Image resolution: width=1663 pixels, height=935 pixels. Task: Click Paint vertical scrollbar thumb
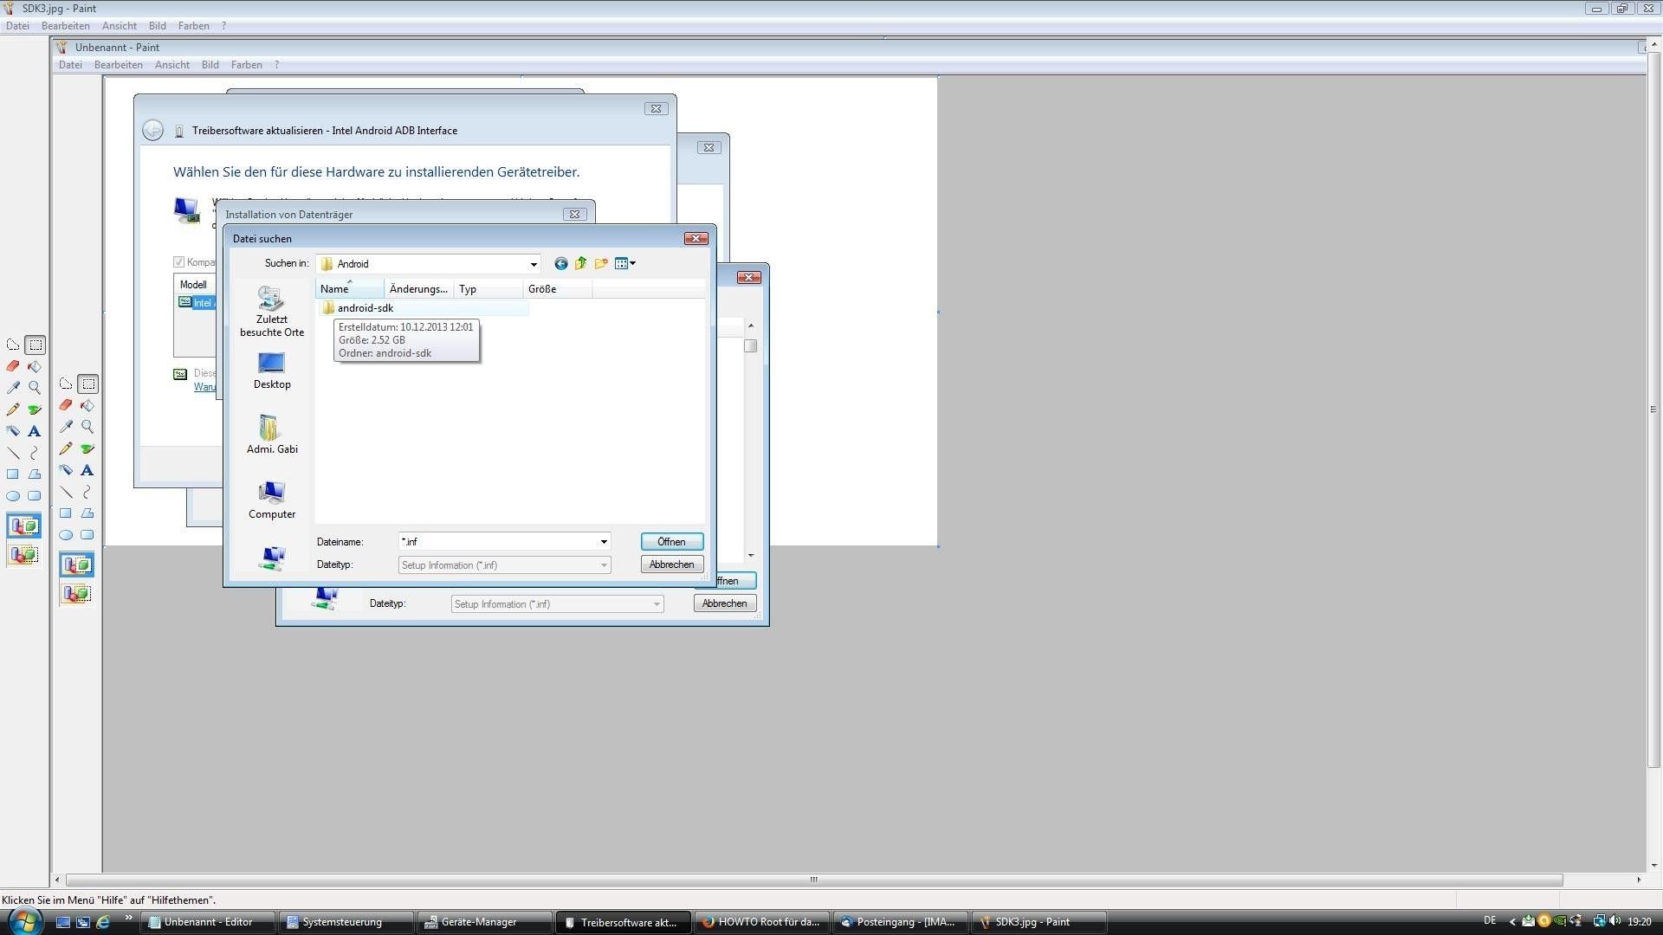pyautogui.click(x=1653, y=409)
